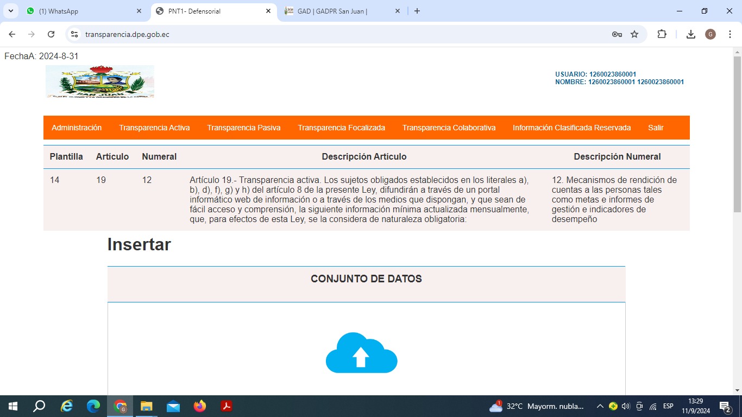
Task: Launch Firefox from the taskbar
Action: coord(200,406)
